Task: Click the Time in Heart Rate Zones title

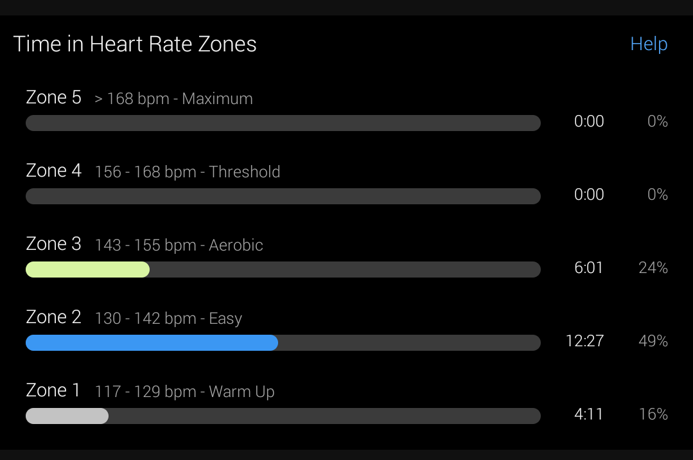Action: (x=135, y=44)
